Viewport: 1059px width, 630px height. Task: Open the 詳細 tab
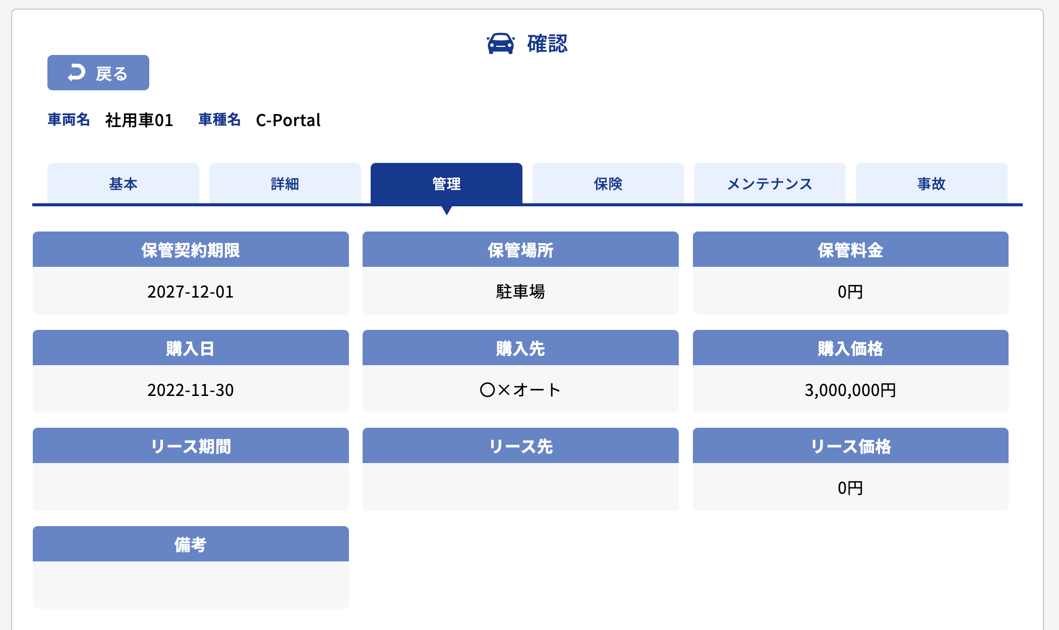coord(285,184)
